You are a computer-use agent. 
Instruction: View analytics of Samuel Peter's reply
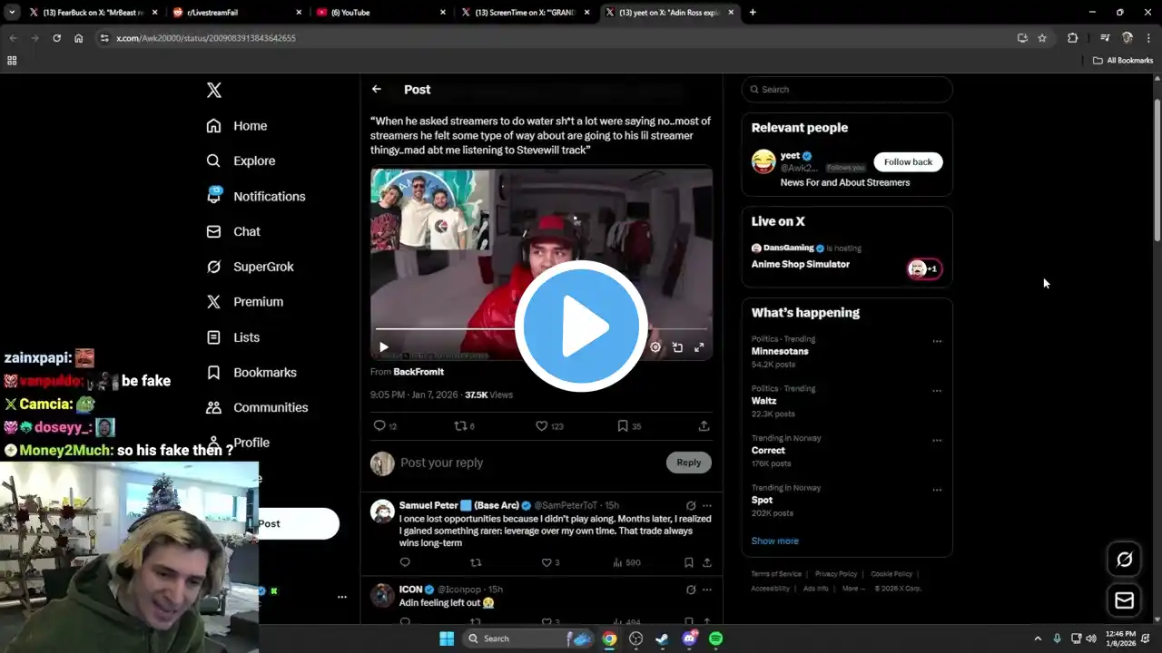[x=626, y=562]
